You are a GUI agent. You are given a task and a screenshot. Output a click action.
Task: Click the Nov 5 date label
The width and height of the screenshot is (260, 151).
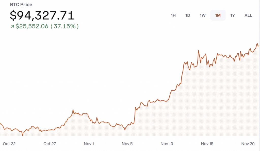click(127, 144)
